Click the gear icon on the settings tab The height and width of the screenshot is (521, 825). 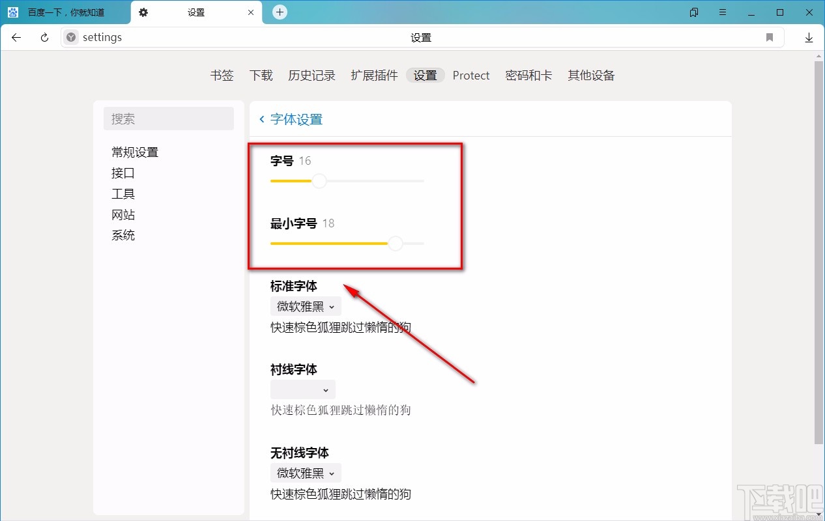[x=143, y=12]
